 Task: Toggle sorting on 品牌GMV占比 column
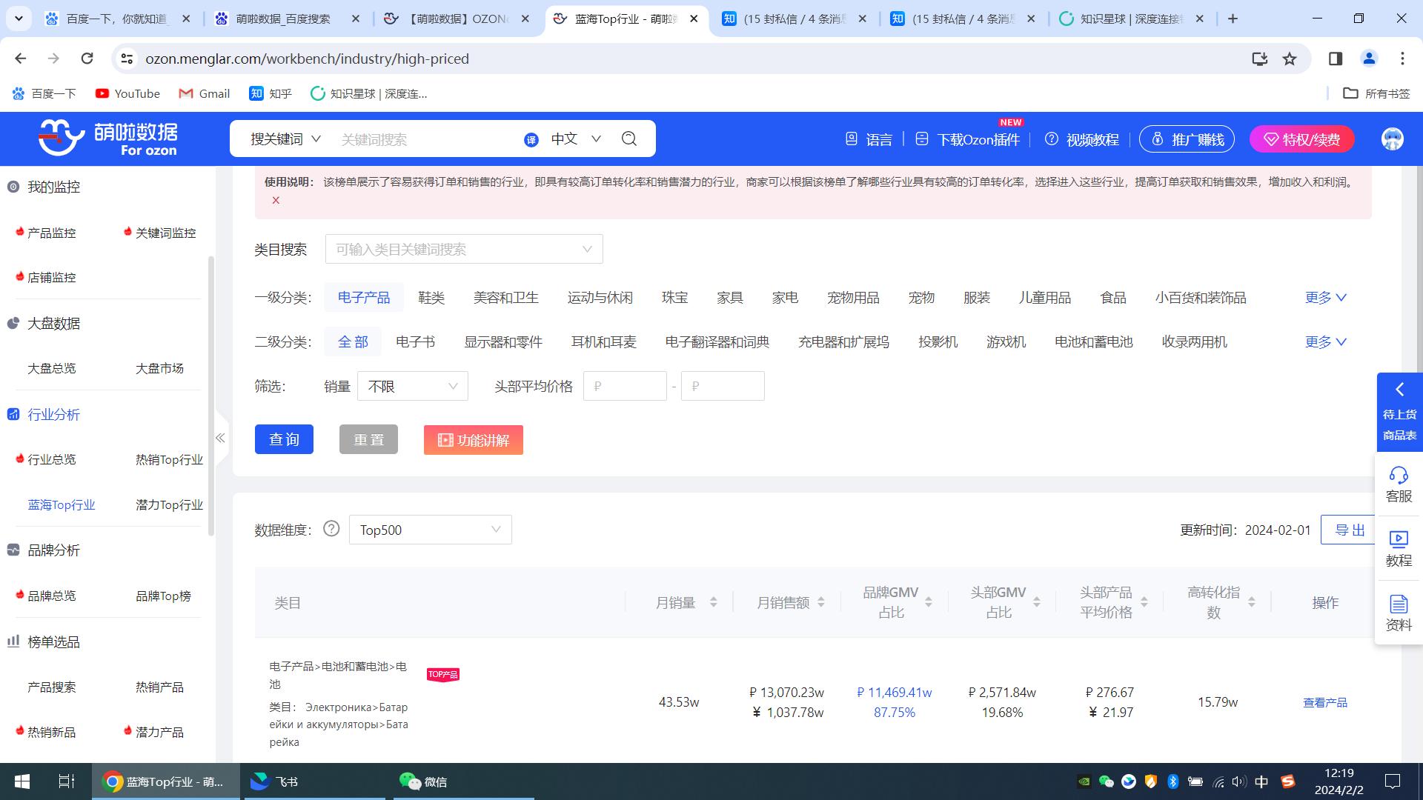coord(927,602)
